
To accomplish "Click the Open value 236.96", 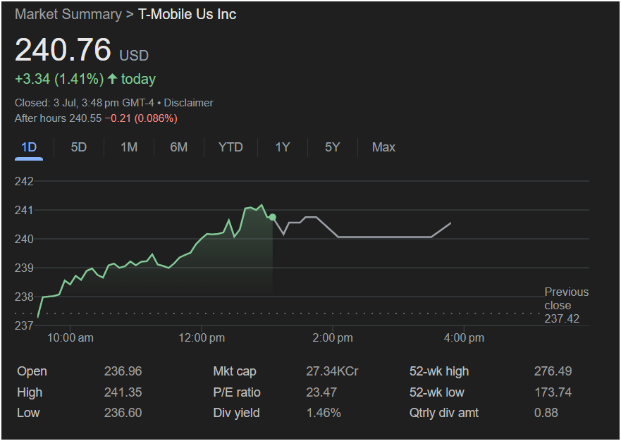I will 123,371.
